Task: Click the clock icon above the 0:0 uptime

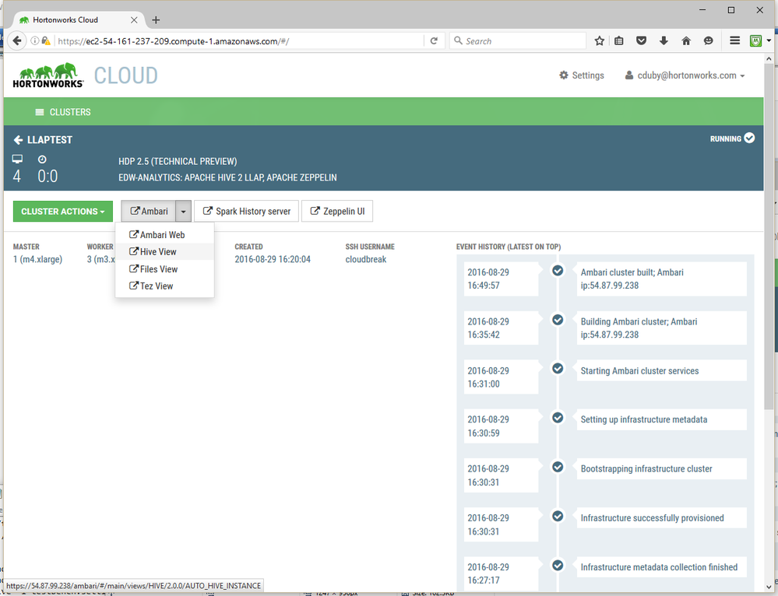Action: click(42, 159)
